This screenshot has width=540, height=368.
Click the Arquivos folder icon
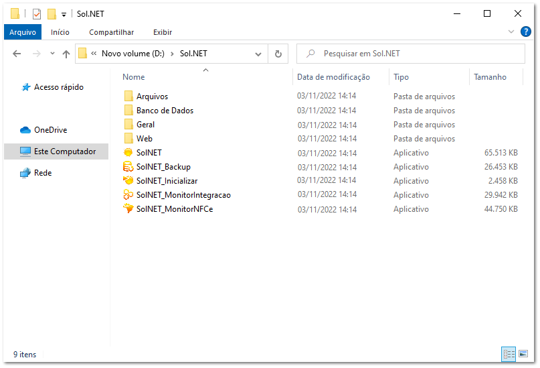click(128, 97)
